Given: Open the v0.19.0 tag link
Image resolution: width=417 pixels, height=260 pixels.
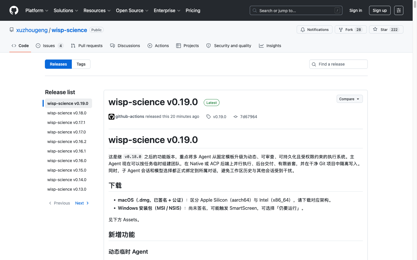Looking at the screenshot, I should pyautogui.click(x=216, y=117).
